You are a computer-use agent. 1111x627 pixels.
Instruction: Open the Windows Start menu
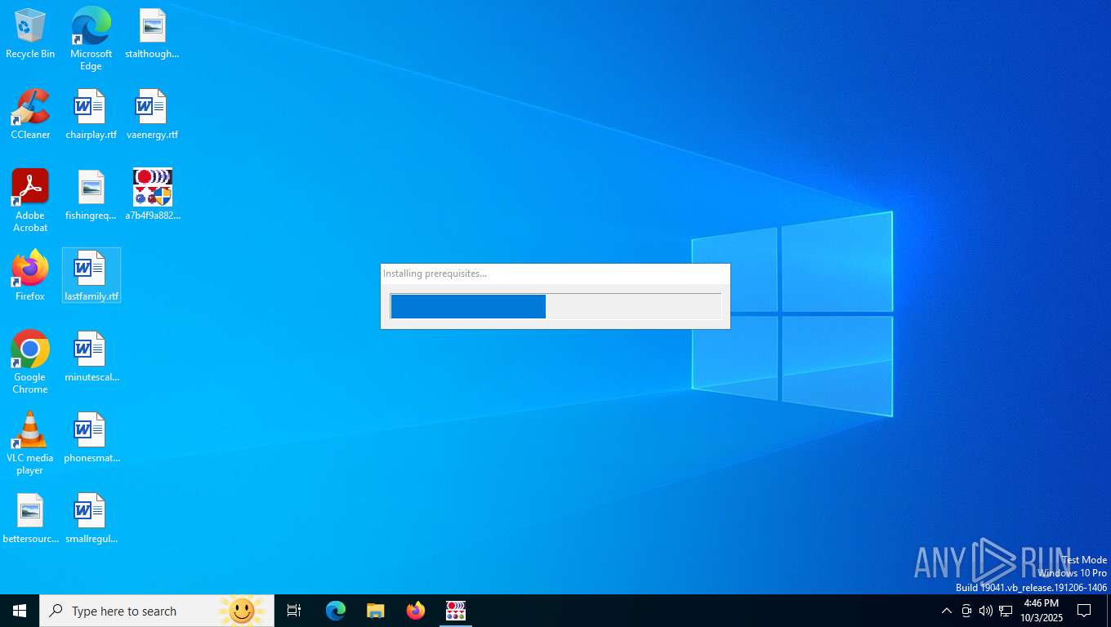[20, 611]
